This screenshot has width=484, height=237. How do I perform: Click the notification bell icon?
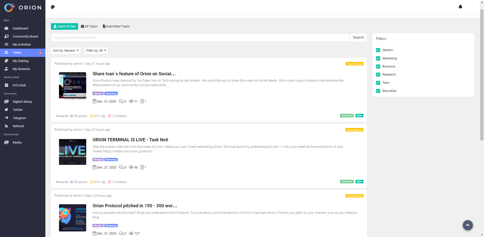coord(460,7)
